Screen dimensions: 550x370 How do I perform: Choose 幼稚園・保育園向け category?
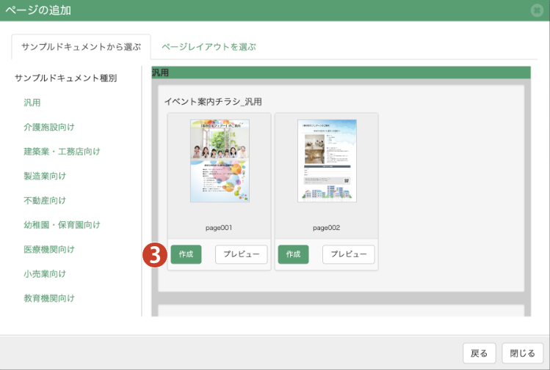pyautogui.click(x=62, y=225)
